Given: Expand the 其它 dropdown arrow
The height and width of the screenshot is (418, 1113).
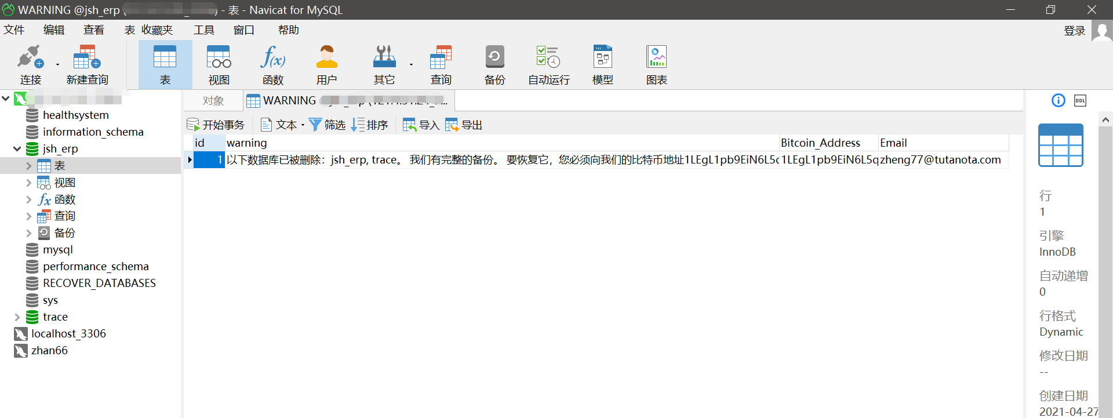Looking at the screenshot, I should pyautogui.click(x=411, y=64).
